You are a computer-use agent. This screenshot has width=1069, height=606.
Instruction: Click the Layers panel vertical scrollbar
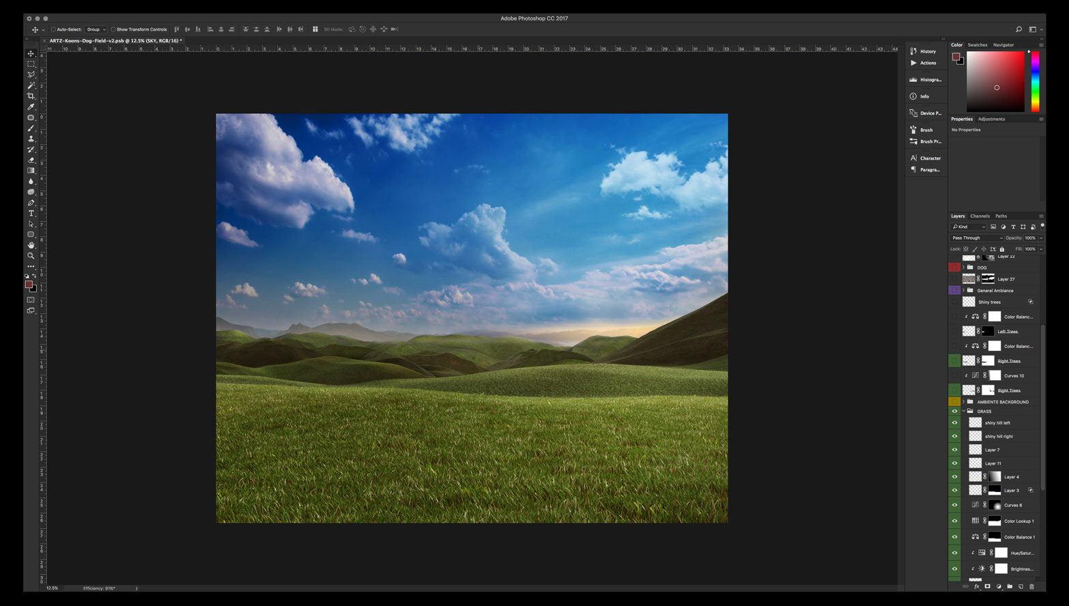point(1042,407)
